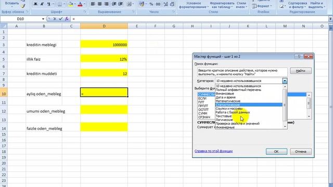The height and width of the screenshot is (187, 333).
Task: Apply the cell borders button
Action: click(x=60, y=4)
